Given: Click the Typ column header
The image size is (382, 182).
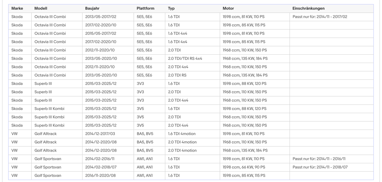Looking at the screenshot, I should pos(171,8).
